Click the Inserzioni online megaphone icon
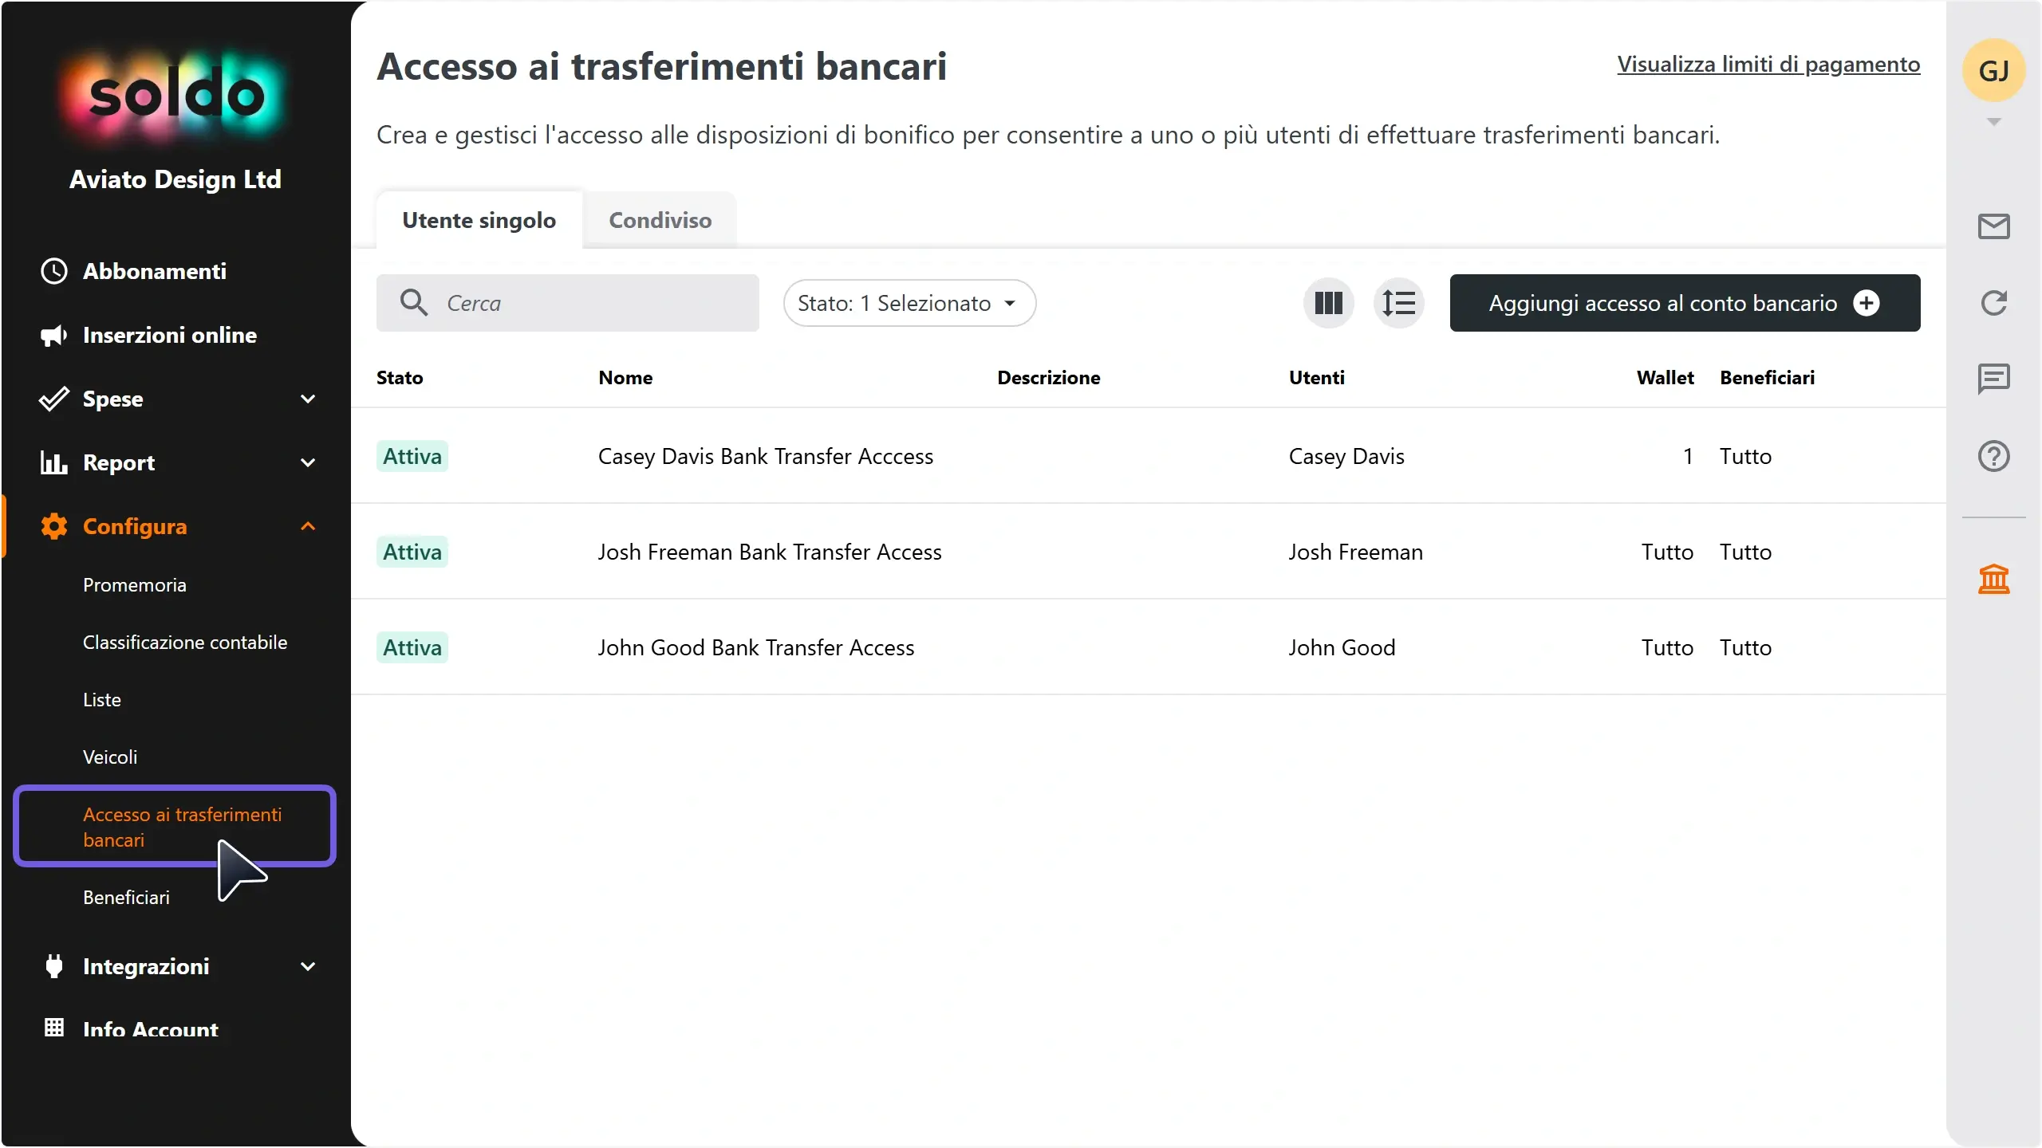Screen dimensions: 2042x1148 [x=53, y=335]
